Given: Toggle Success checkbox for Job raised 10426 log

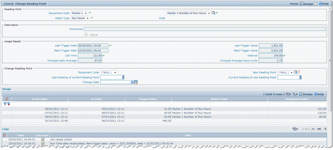Looking at the screenshot, I should [x=43, y=139].
